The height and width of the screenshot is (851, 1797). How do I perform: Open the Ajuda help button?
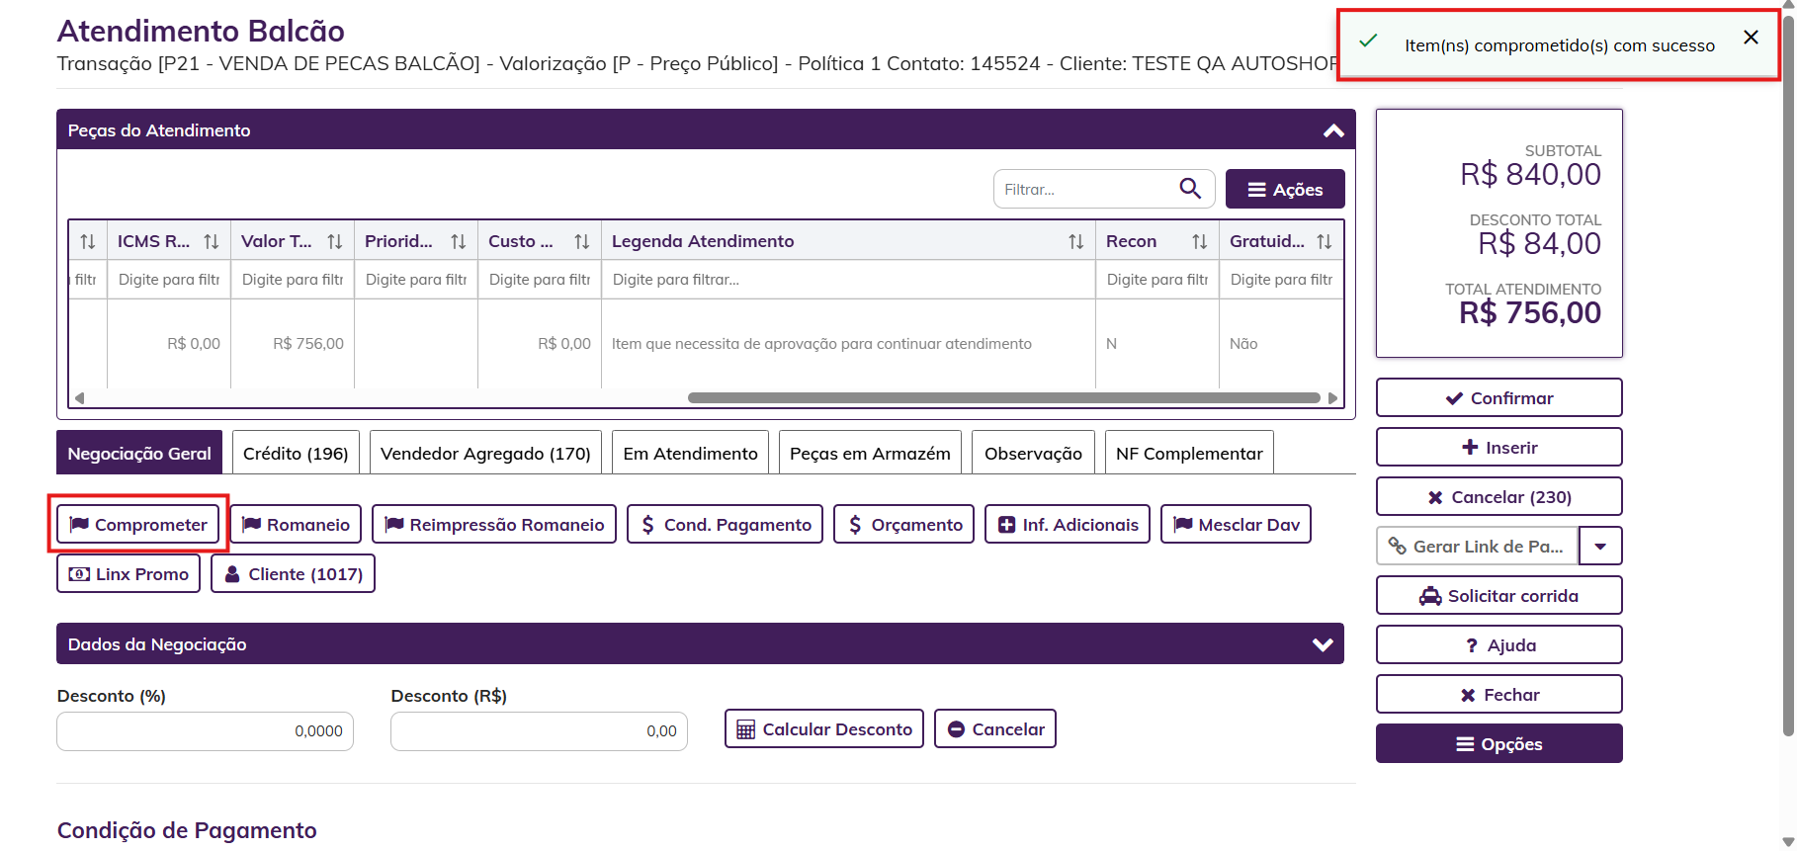[x=1498, y=644]
